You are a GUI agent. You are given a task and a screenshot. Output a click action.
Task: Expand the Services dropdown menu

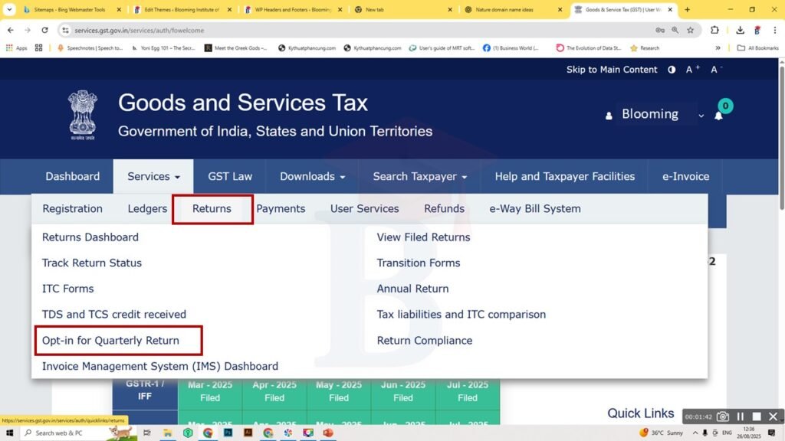click(x=153, y=177)
